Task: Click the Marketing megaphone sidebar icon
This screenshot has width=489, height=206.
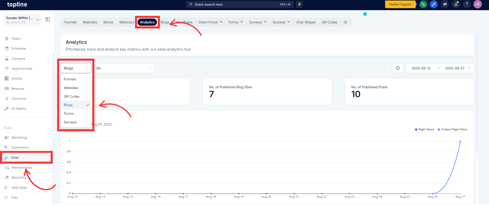Action: [x=7, y=137]
